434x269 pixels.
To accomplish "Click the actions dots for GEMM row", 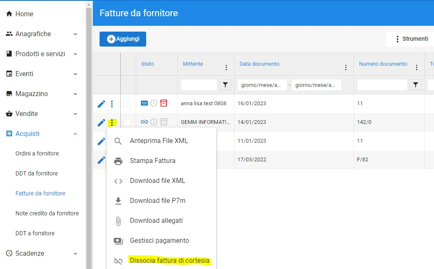I will click(x=112, y=123).
